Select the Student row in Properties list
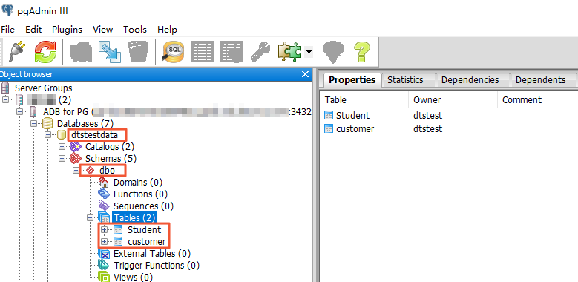Image resolution: width=578 pixels, height=282 pixels. [352, 115]
